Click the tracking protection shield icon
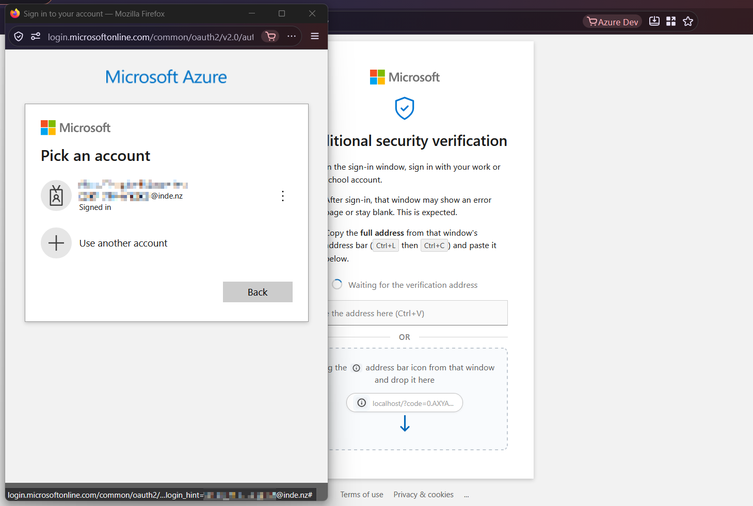The image size is (753, 506). (19, 36)
